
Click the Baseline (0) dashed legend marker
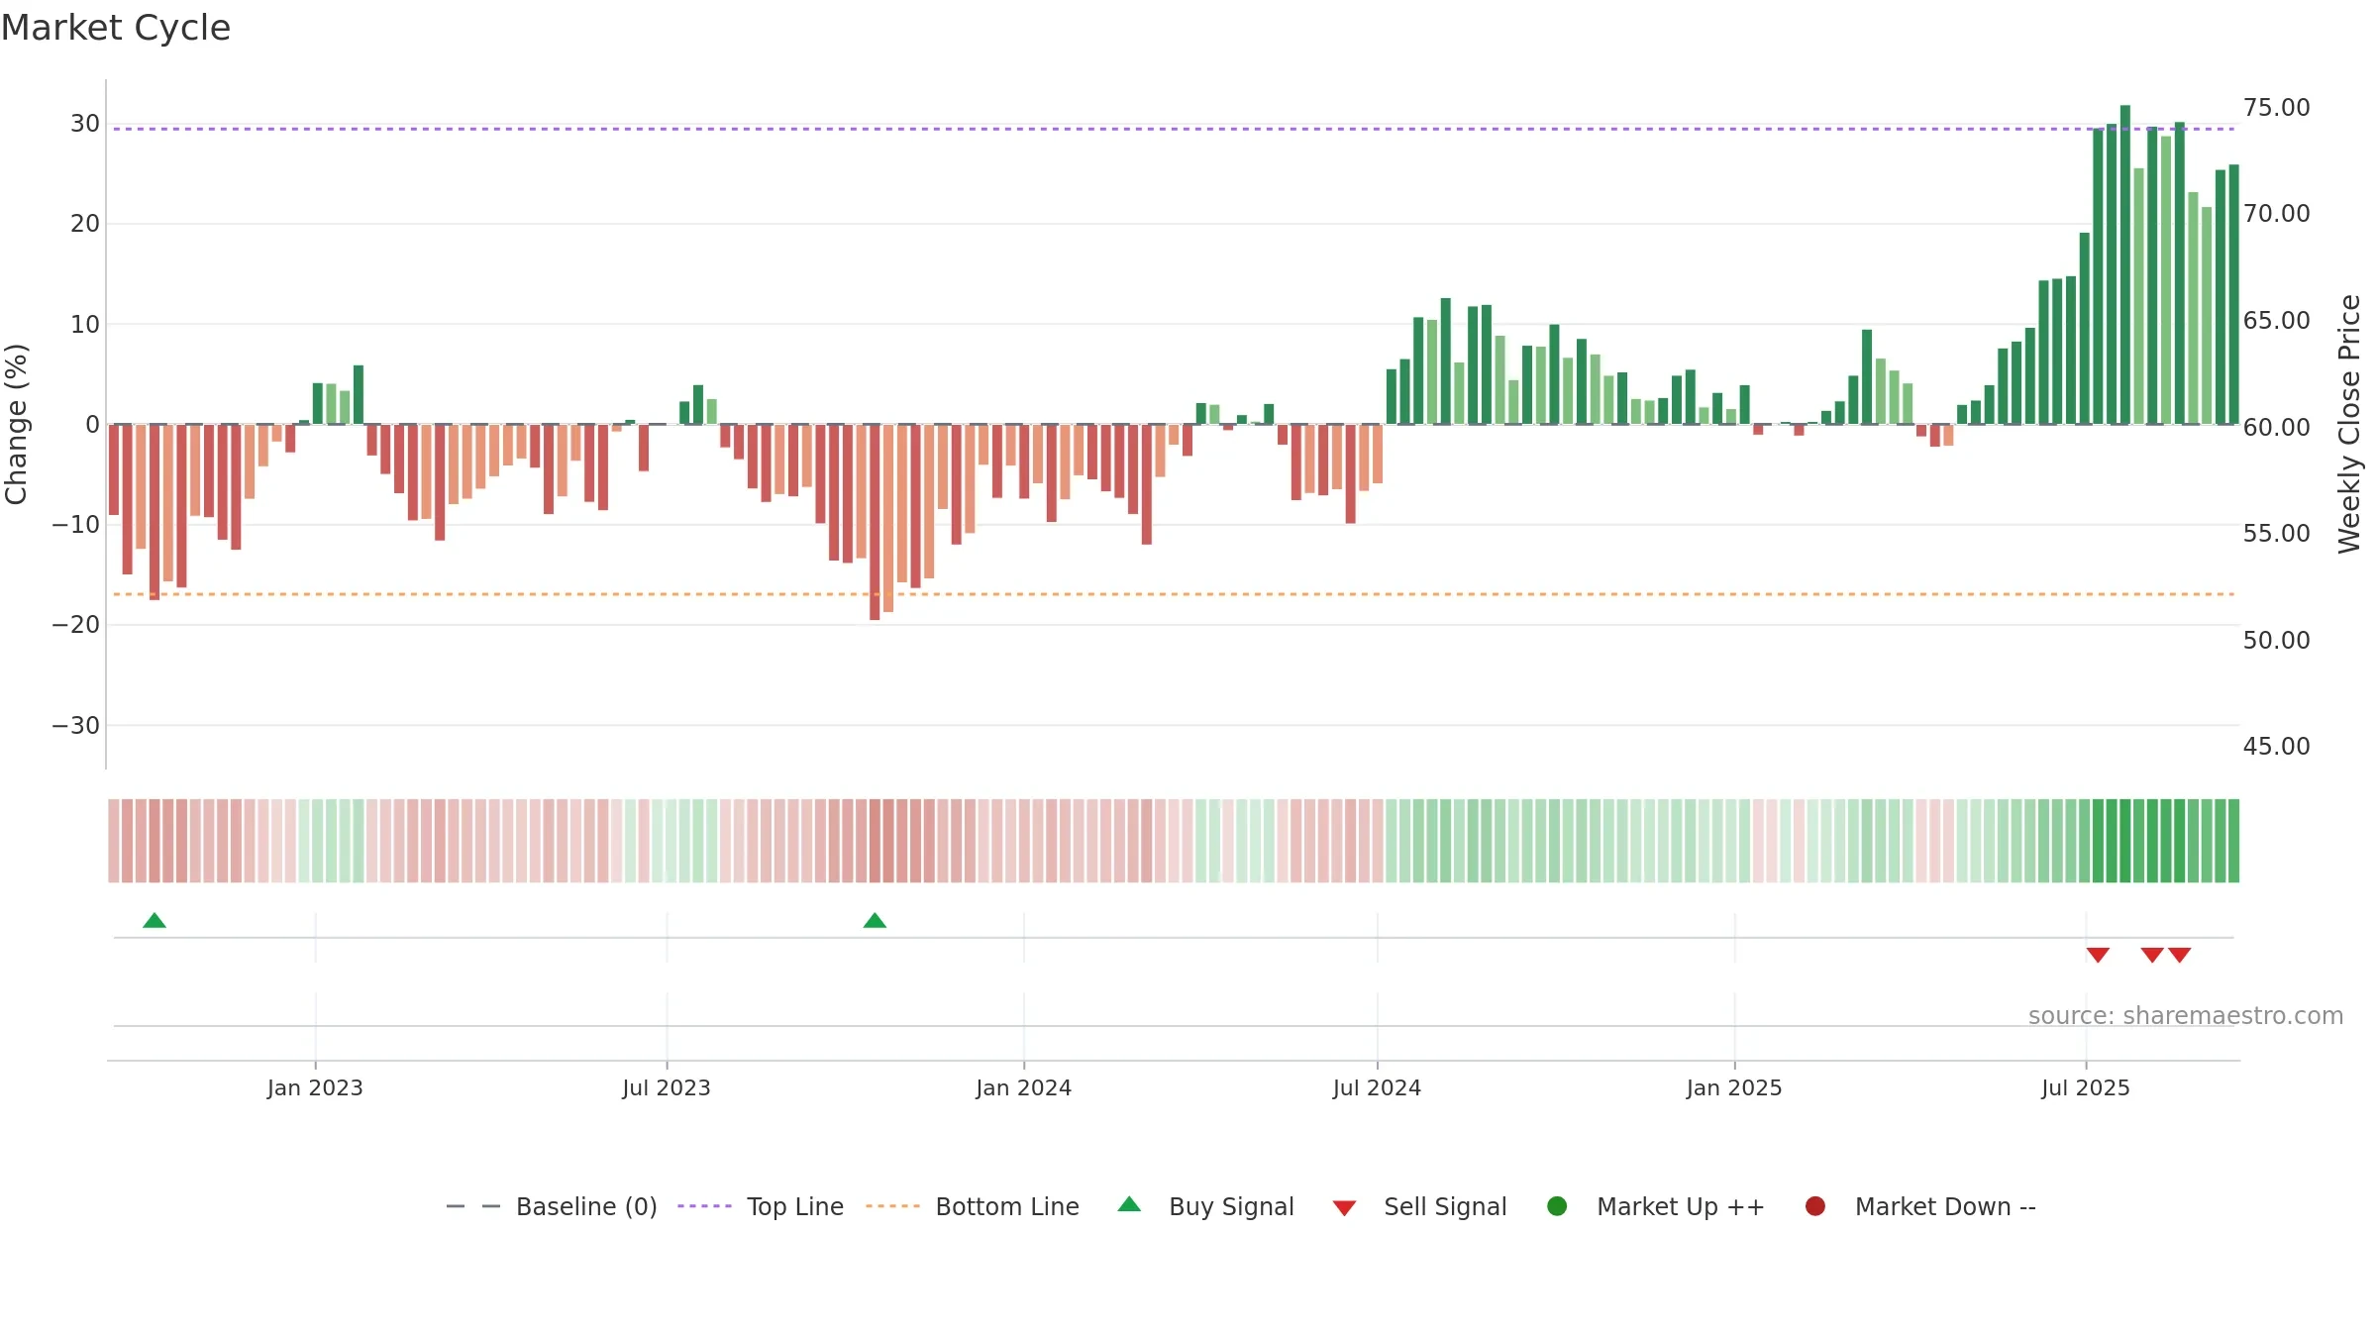click(x=473, y=1206)
